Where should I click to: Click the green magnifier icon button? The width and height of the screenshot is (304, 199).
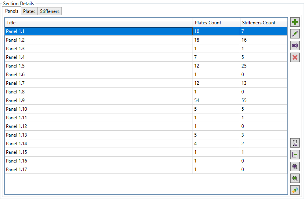click(x=295, y=178)
